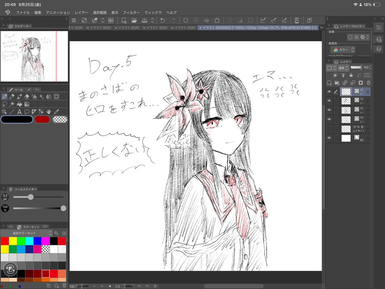This screenshot has height=289, width=385.
Task: Select the straight Line figure tool
Action: (12, 112)
